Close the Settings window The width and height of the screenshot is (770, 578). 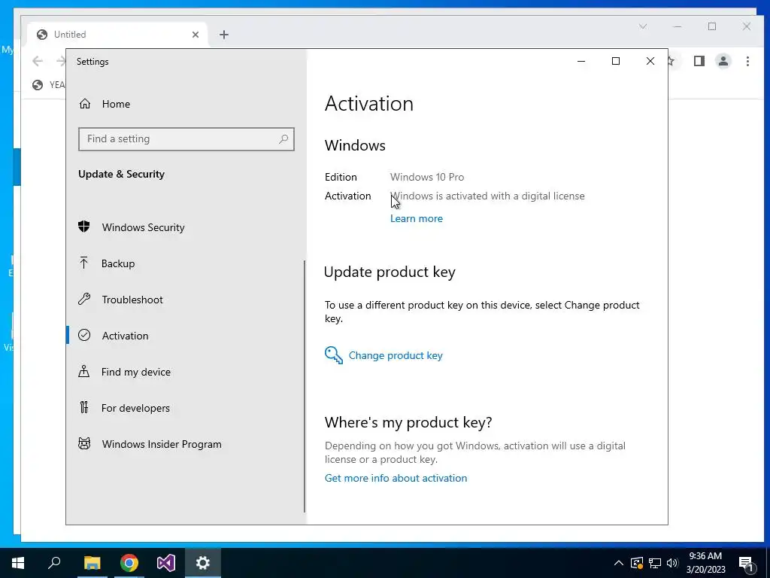pos(650,62)
